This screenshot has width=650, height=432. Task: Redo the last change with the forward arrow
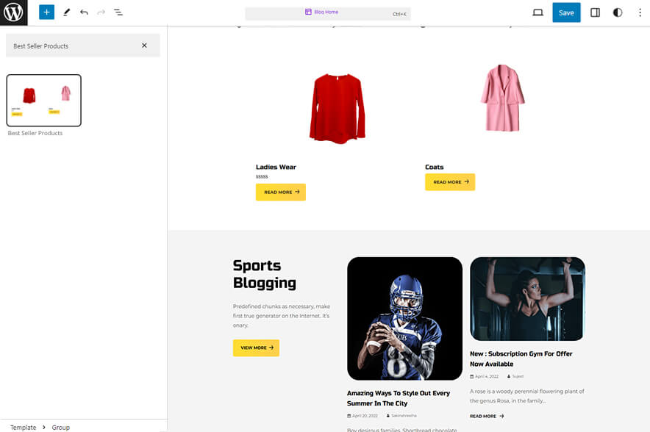(99, 12)
